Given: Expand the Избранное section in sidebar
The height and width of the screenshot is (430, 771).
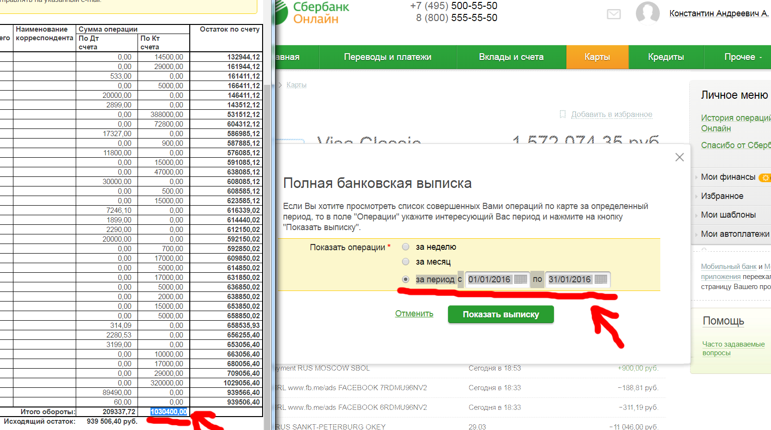Looking at the screenshot, I should (722, 196).
